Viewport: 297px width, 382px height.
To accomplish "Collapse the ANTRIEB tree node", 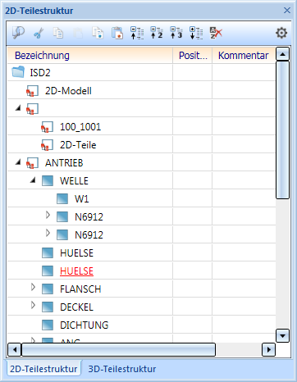I will pyautogui.click(x=18, y=162).
